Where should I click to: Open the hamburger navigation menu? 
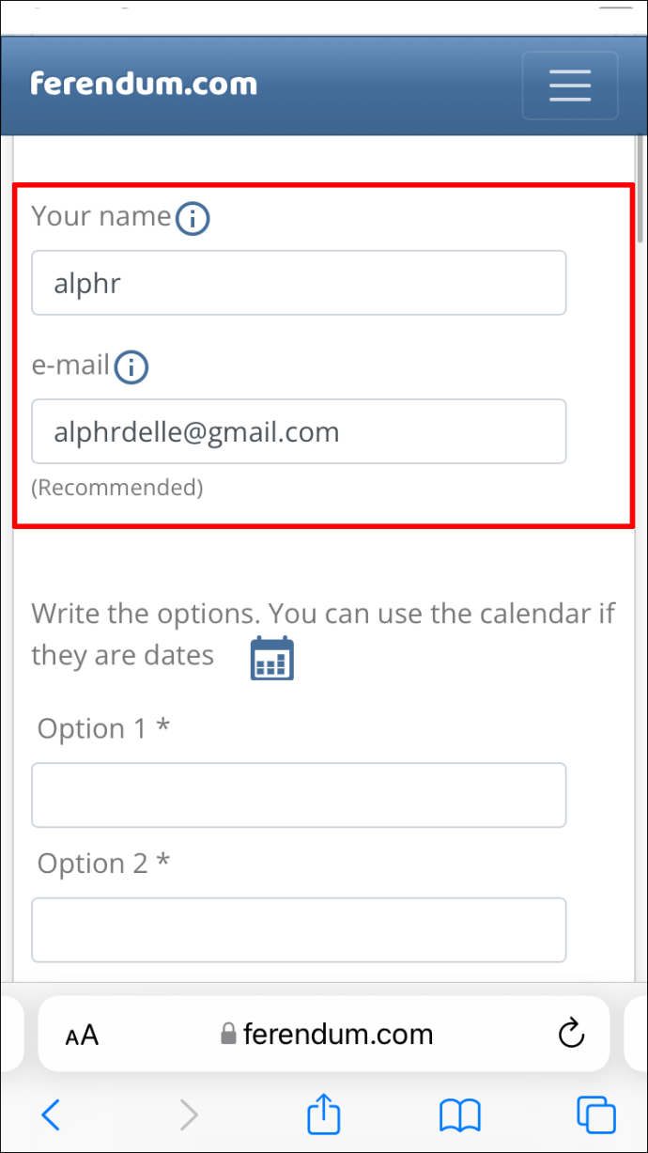[569, 86]
